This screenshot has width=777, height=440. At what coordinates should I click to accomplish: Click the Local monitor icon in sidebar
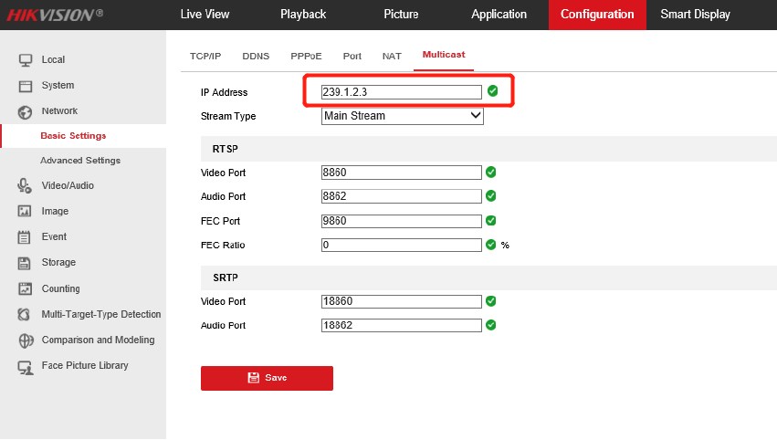(x=26, y=60)
